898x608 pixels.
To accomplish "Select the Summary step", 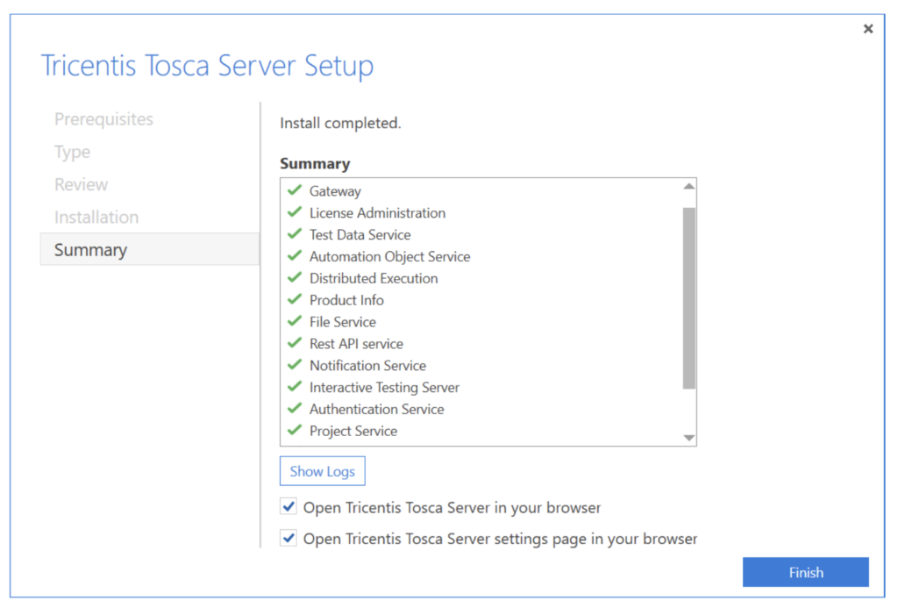I will [x=149, y=249].
